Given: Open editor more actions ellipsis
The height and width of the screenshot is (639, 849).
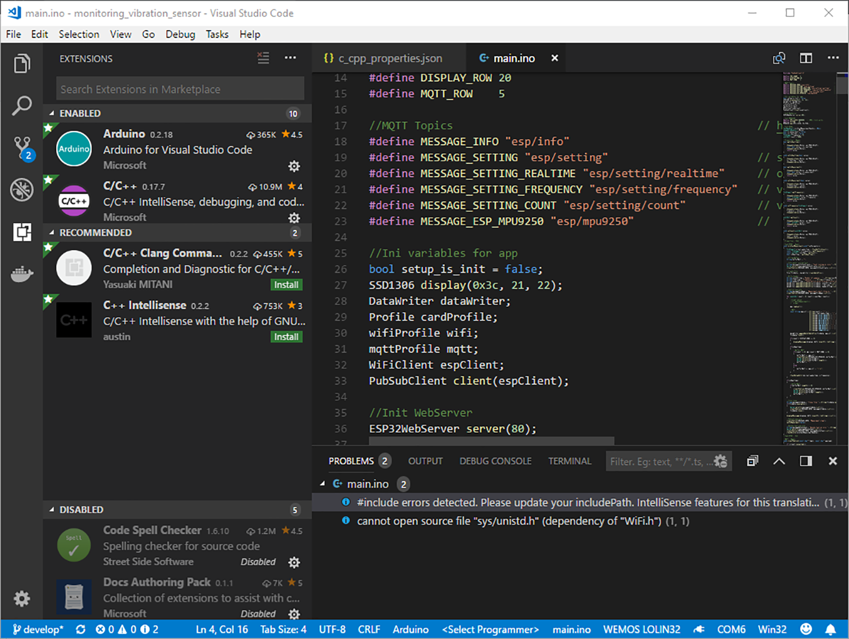Looking at the screenshot, I should coord(833,58).
